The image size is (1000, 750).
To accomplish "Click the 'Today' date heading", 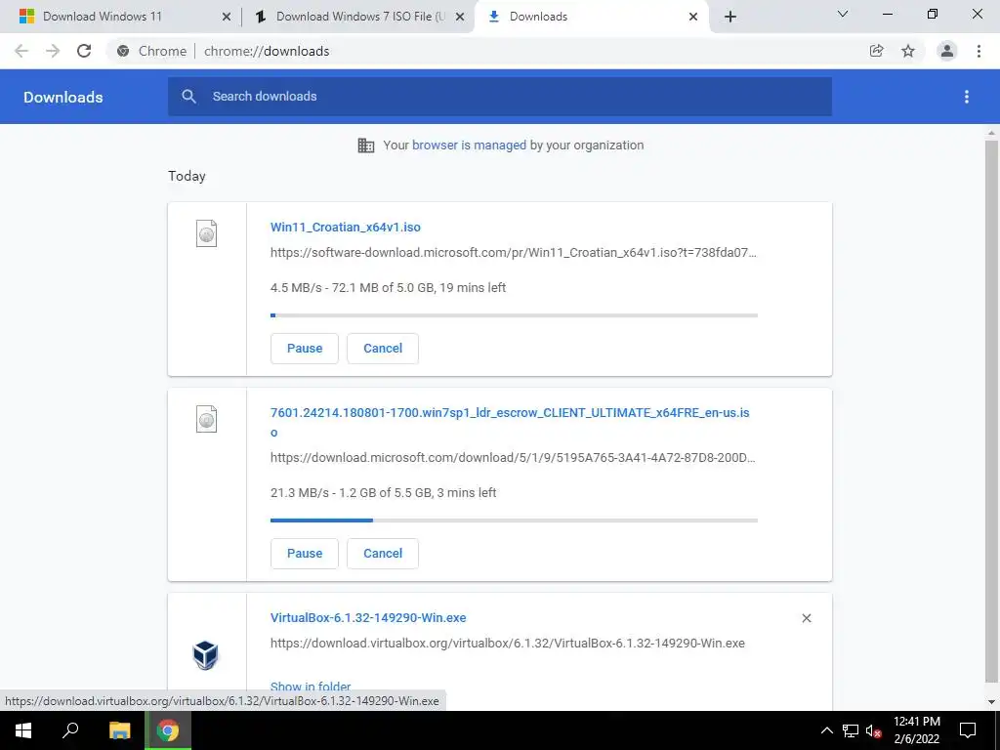I will click(x=187, y=176).
